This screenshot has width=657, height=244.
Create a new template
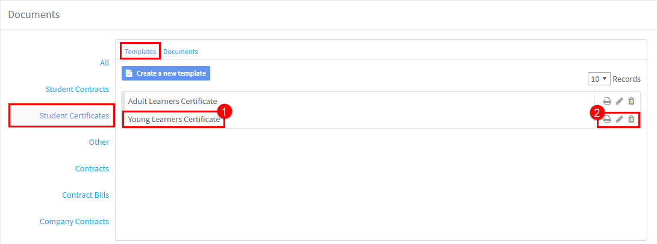click(166, 73)
